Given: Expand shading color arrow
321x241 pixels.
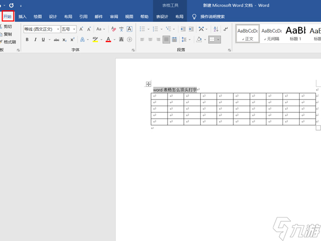Looking at the screenshot, I should 205,40.
